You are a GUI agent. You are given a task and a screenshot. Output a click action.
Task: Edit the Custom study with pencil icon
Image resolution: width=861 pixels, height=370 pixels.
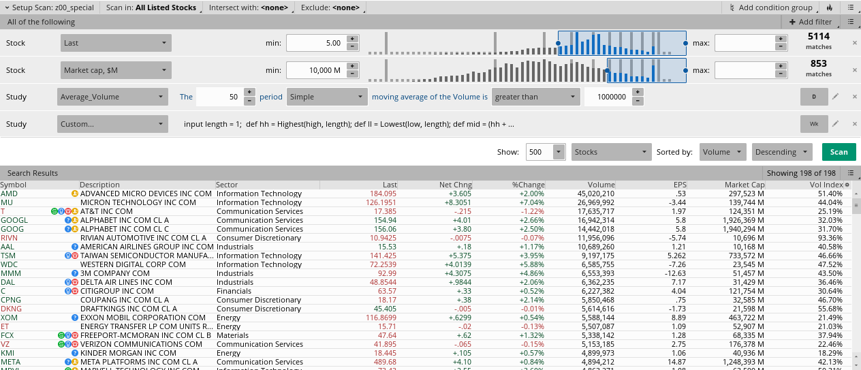(x=835, y=124)
